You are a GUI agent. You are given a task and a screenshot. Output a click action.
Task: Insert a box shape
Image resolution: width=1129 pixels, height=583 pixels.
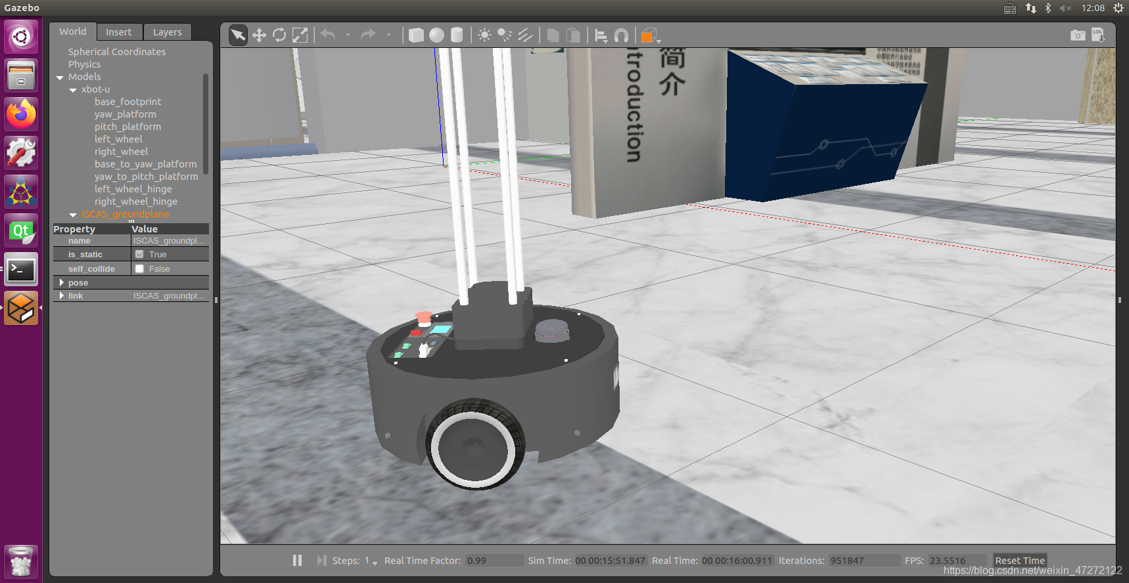click(416, 35)
